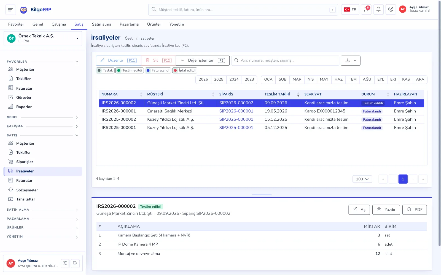Open order link SIP2026-000001

click(x=236, y=111)
